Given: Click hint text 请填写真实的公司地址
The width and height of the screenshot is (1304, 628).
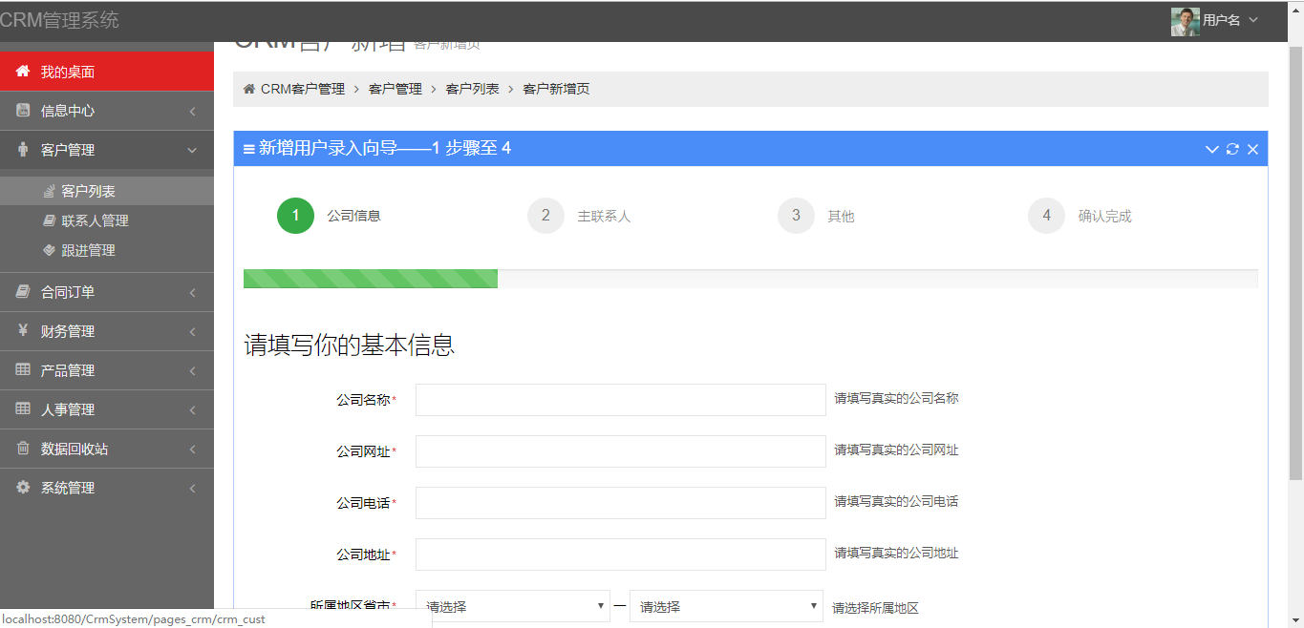Looking at the screenshot, I should click(897, 554).
